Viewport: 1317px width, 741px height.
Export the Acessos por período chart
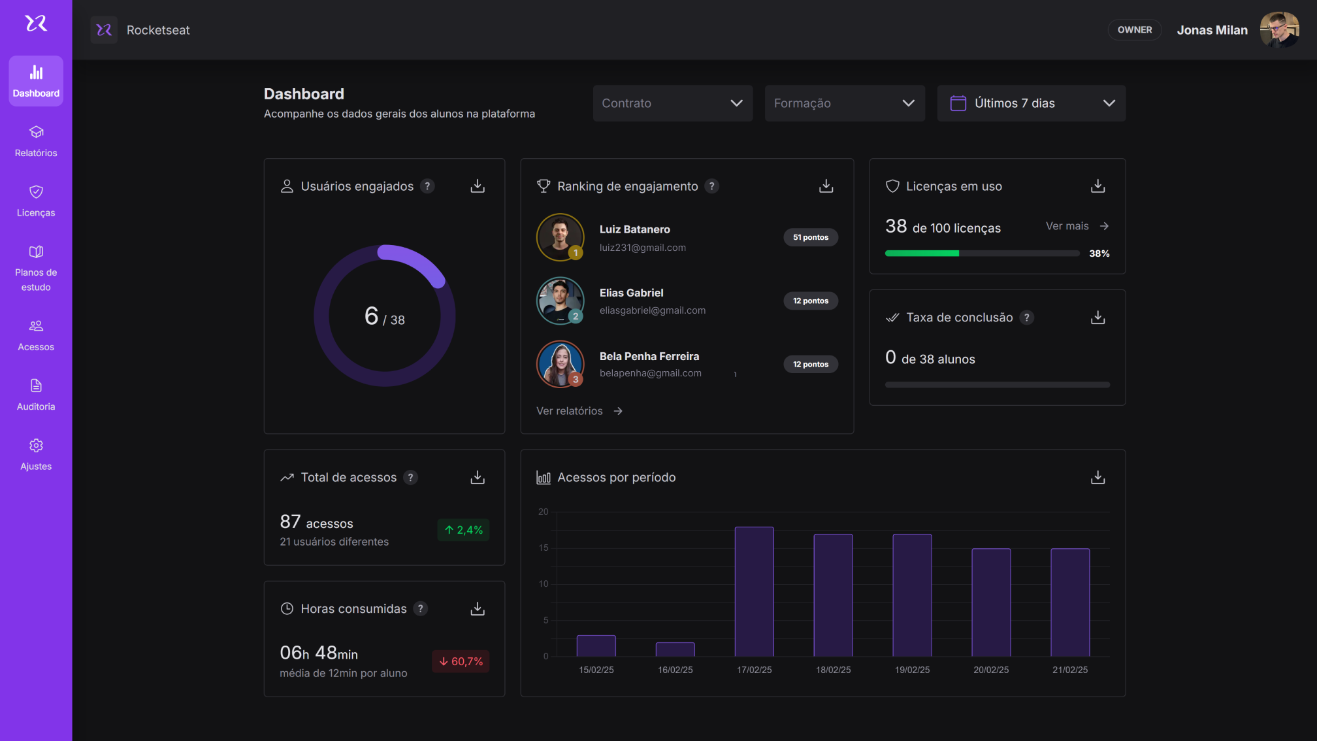(x=1097, y=477)
